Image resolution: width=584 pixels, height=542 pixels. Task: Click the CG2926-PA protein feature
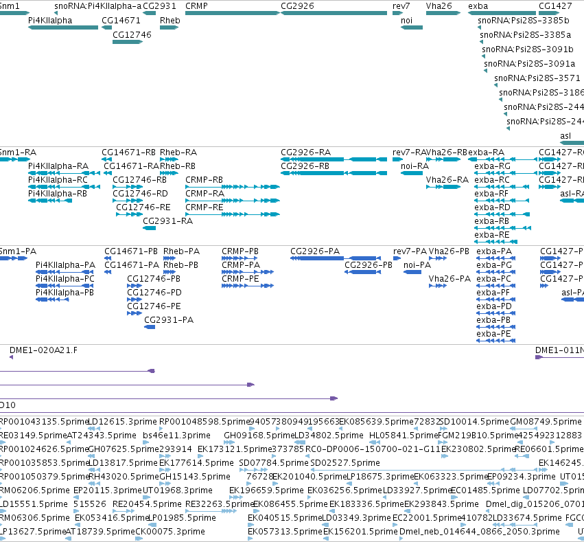(x=336, y=258)
